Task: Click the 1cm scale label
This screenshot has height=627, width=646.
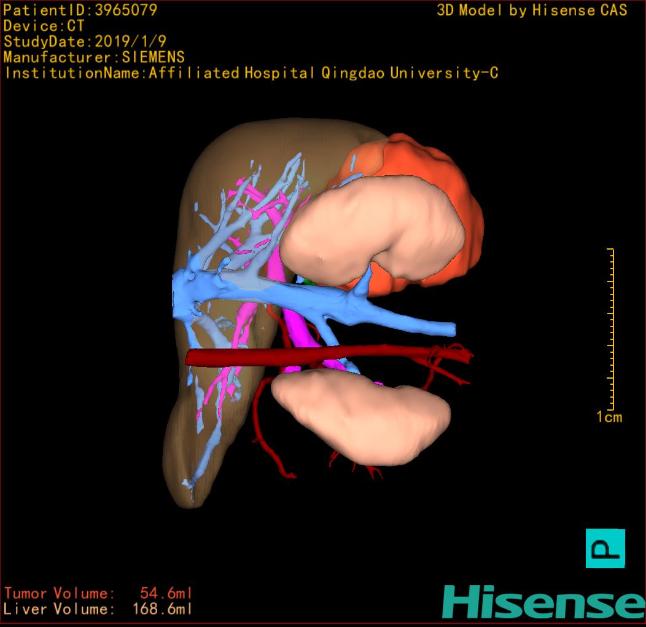Action: pyautogui.click(x=609, y=417)
